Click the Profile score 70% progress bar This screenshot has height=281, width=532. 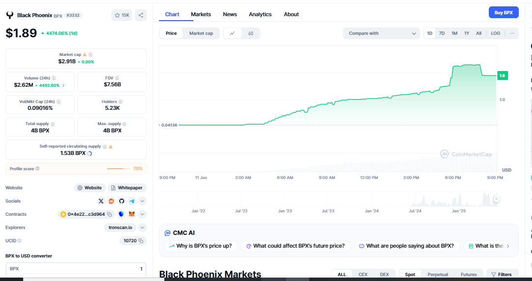[118, 169]
